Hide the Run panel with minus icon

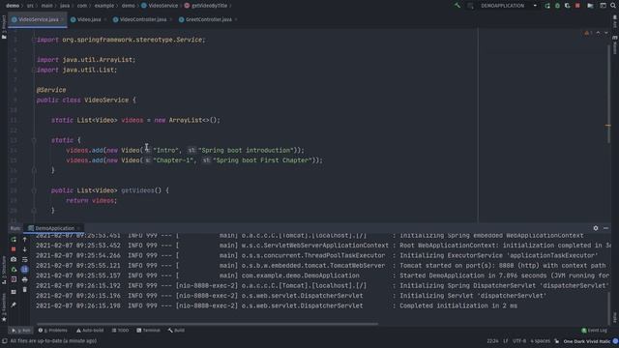coord(606,228)
